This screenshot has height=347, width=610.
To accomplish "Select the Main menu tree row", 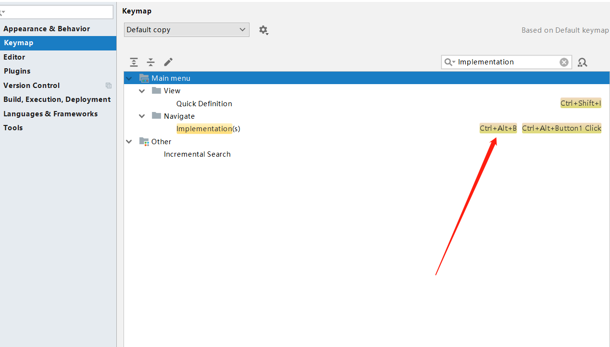I will tap(367, 78).
